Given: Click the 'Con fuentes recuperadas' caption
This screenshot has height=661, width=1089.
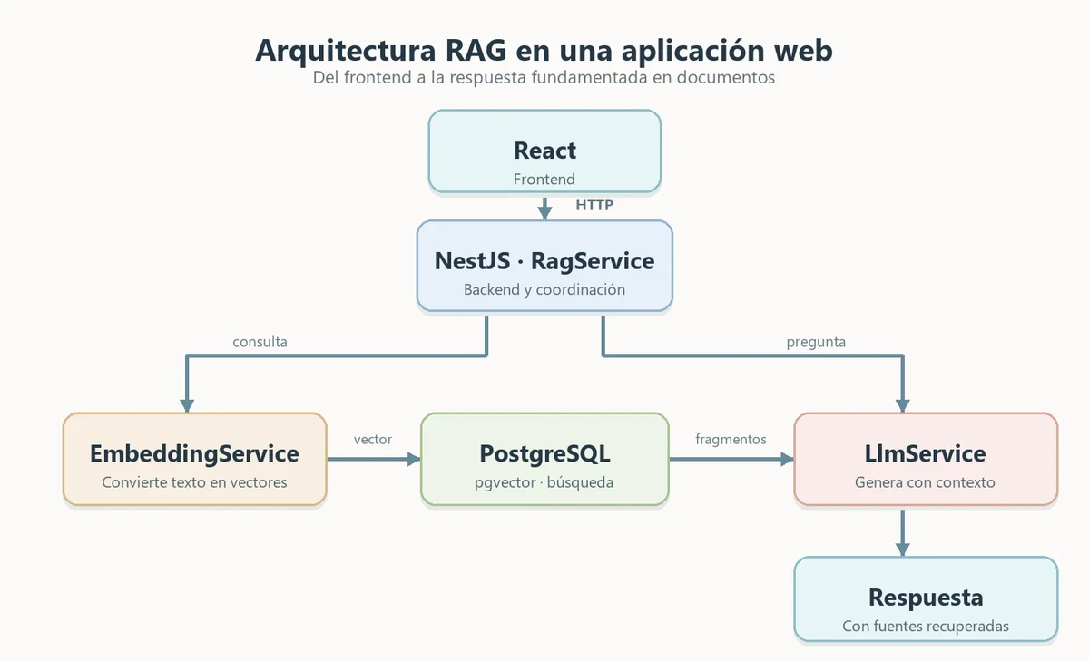Looking at the screenshot, I should 926,627.
